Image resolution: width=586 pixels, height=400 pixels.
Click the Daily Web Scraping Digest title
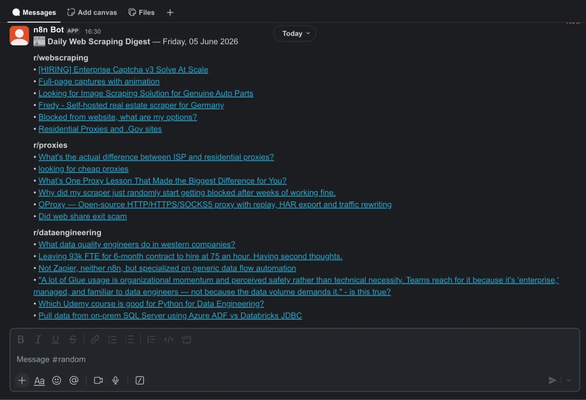[x=99, y=42]
